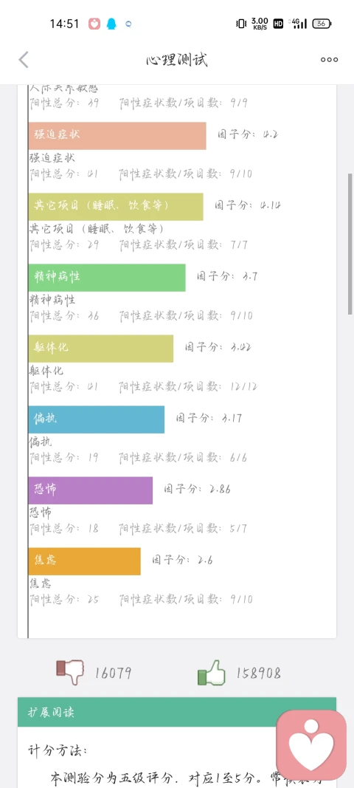The image size is (354, 788).
Task: Select the 其它项目（睡眠、饮食等）bar
Action: (x=116, y=207)
